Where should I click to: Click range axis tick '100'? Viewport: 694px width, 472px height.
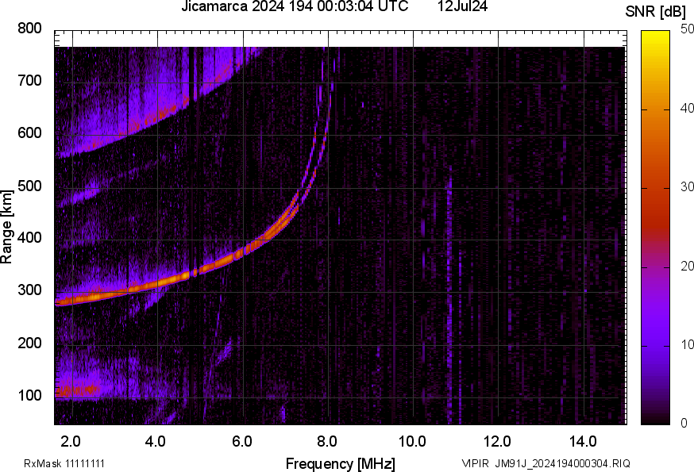click(x=29, y=396)
